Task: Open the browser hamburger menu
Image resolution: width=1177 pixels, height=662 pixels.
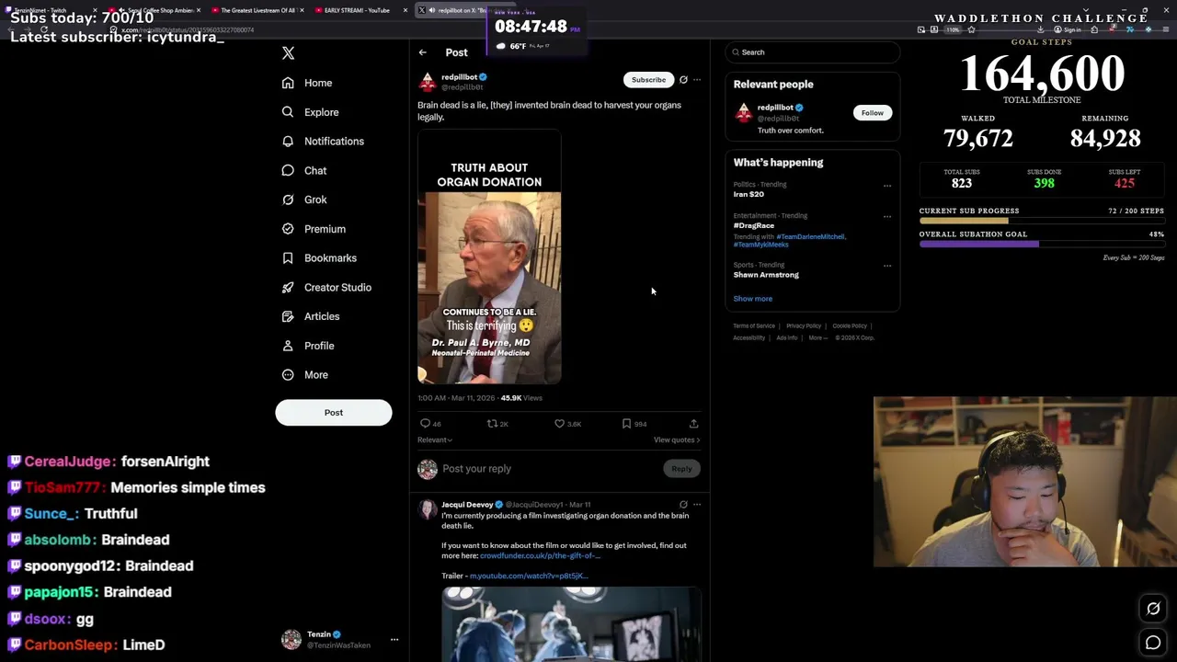Action: pyautogui.click(x=1165, y=30)
